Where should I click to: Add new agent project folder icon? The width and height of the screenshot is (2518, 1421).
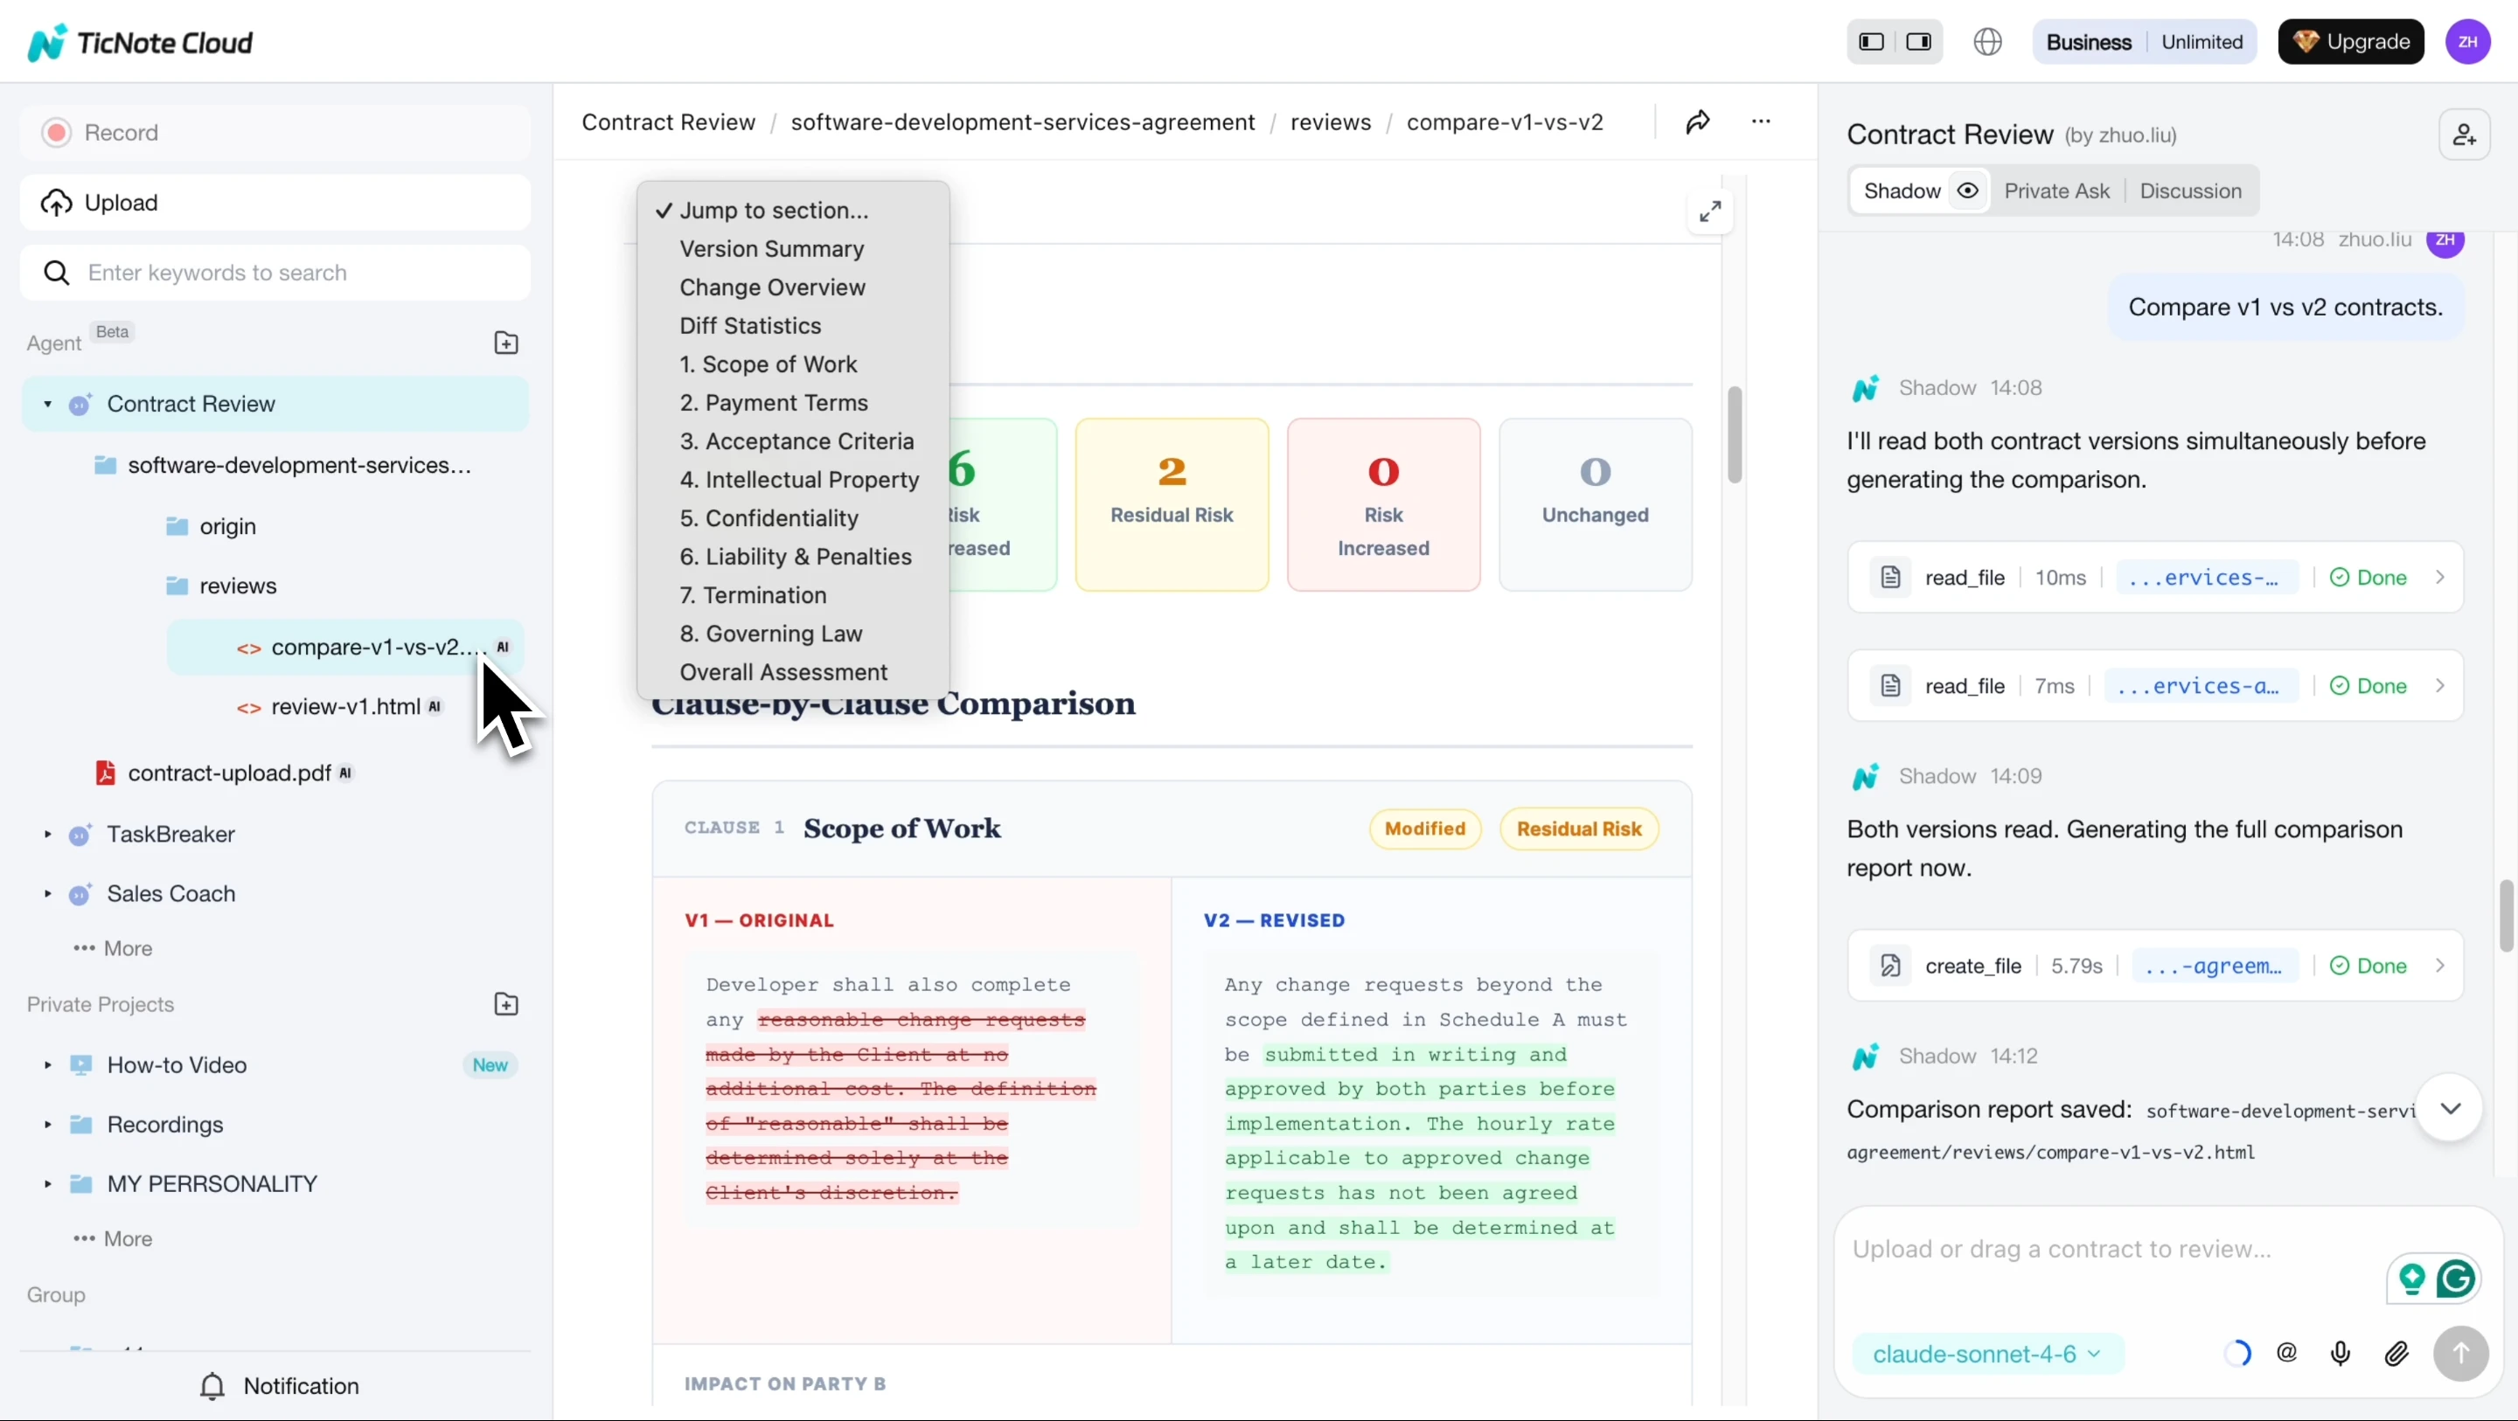[506, 343]
